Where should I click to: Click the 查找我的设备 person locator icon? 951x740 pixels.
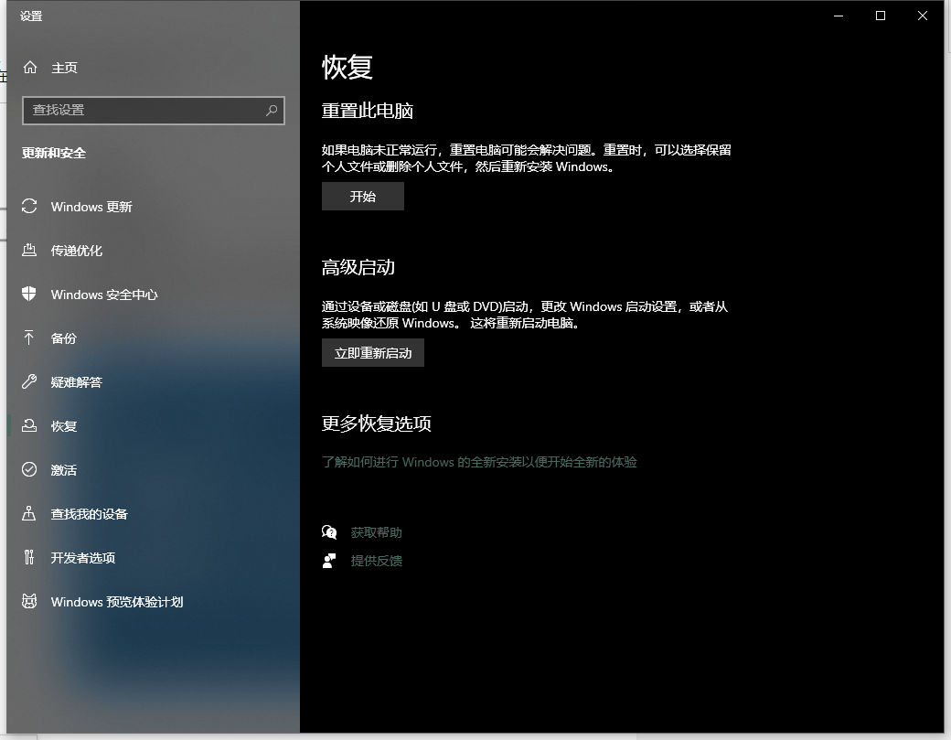pos(29,514)
